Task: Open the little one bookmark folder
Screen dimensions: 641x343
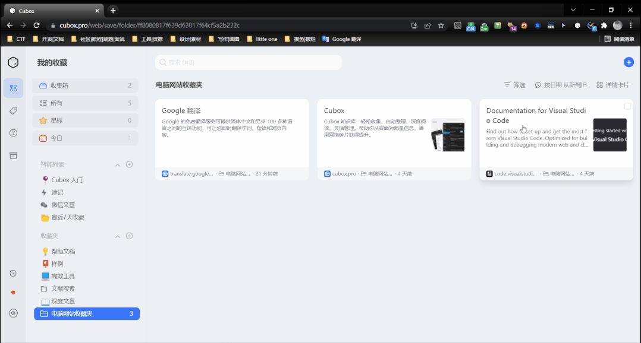Action: pos(262,39)
